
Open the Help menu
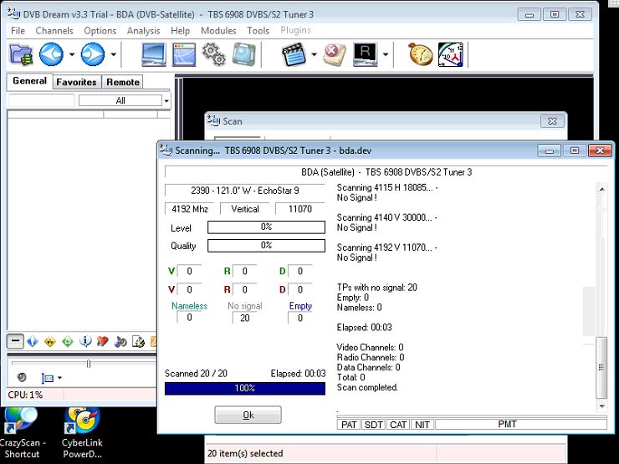(x=180, y=31)
